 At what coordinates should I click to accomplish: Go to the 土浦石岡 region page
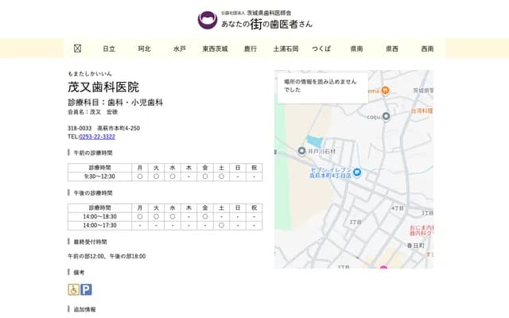(x=286, y=48)
